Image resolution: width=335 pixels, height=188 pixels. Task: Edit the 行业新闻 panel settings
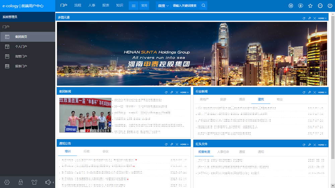click(309, 92)
